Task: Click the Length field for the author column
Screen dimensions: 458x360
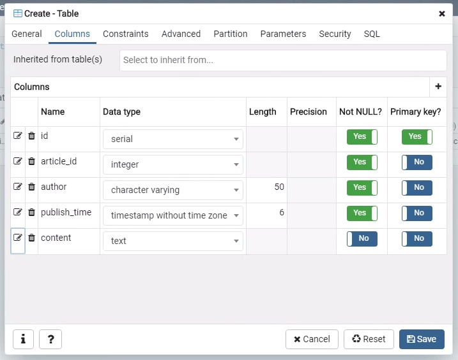Action: pos(267,187)
